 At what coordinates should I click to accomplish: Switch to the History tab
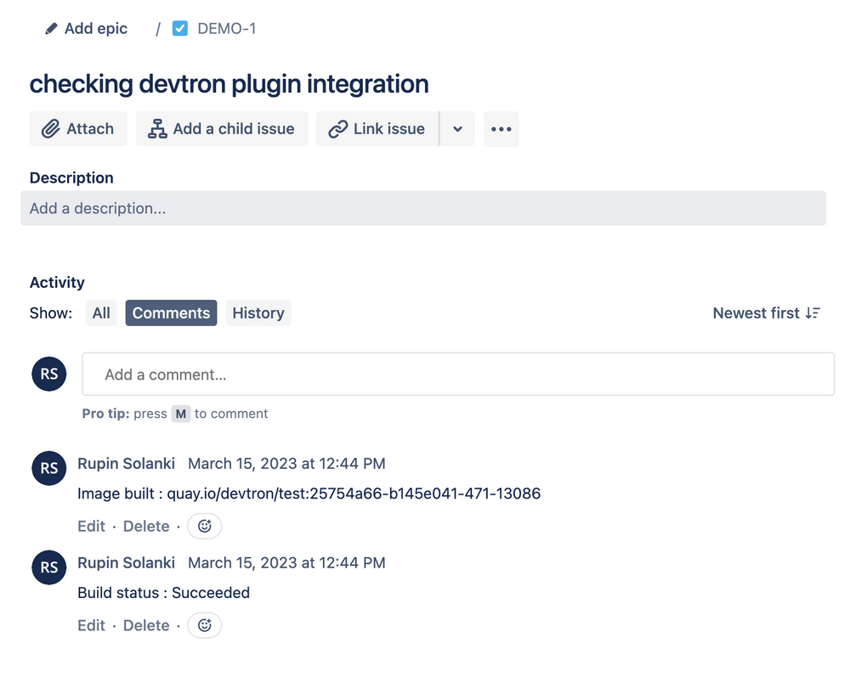point(258,313)
